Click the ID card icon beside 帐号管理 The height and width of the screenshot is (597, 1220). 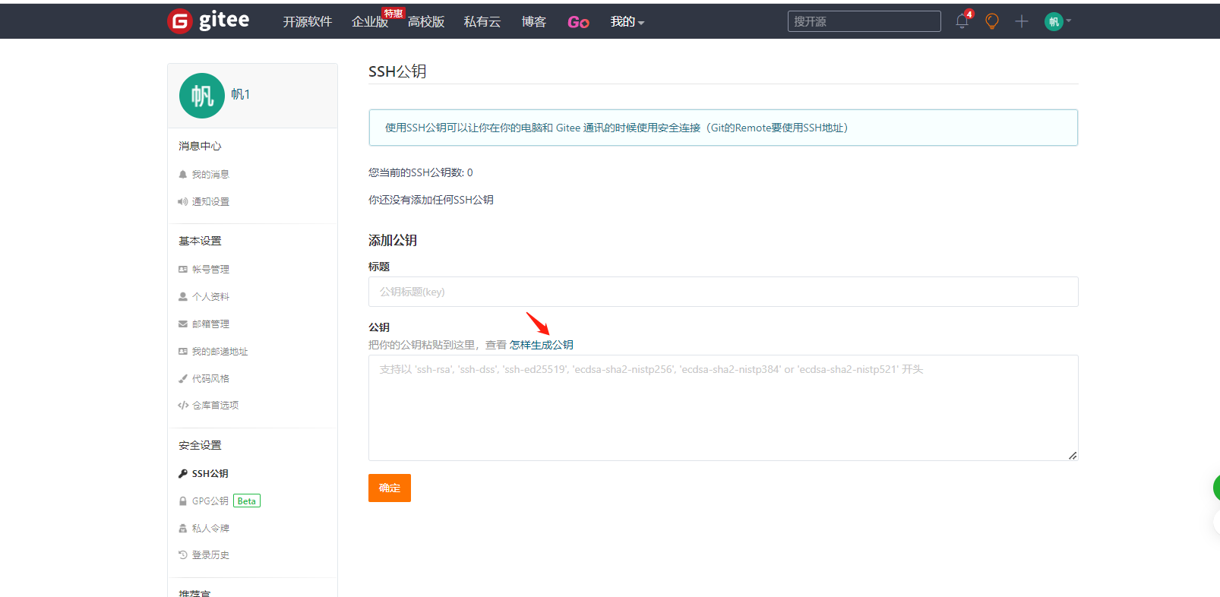tap(183, 270)
